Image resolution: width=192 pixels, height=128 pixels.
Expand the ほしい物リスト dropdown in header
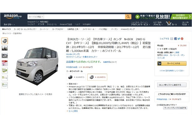(x=185, y=23)
